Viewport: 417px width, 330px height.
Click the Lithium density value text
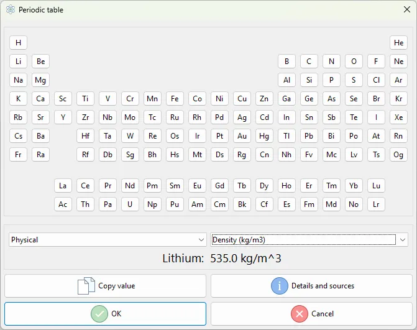point(245,259)
